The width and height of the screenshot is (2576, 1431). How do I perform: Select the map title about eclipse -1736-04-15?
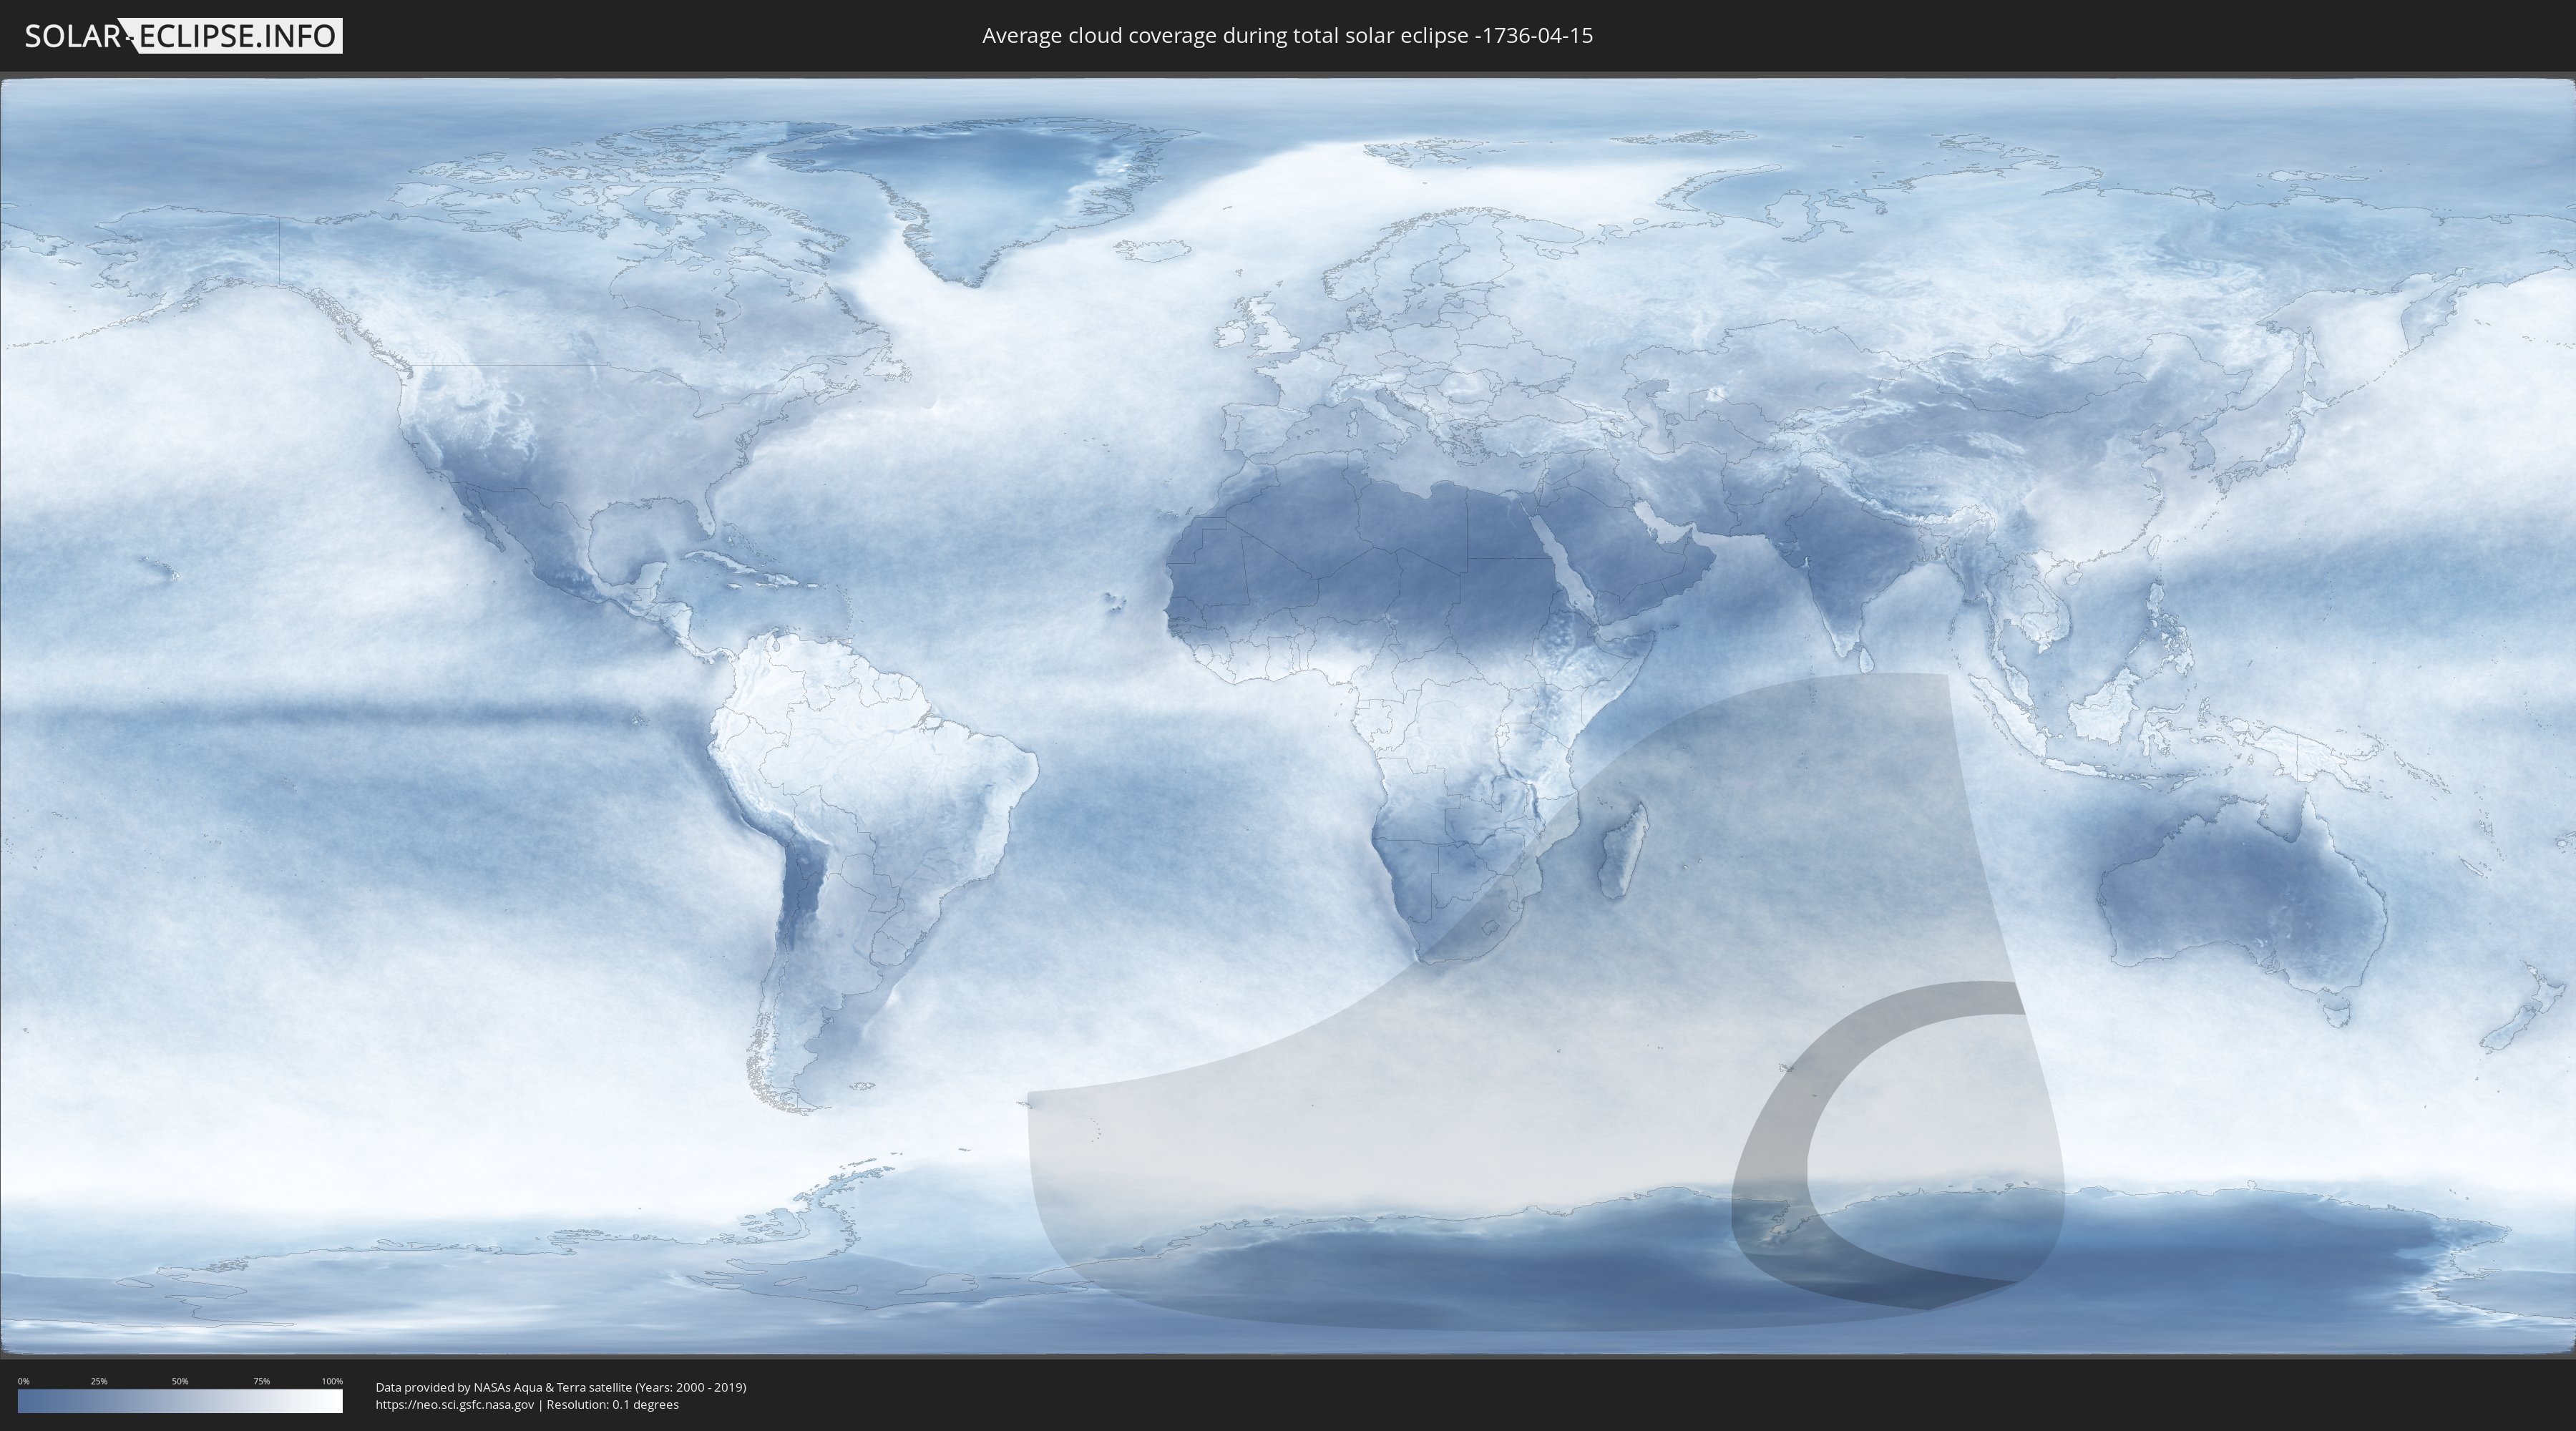(1287, 36)
